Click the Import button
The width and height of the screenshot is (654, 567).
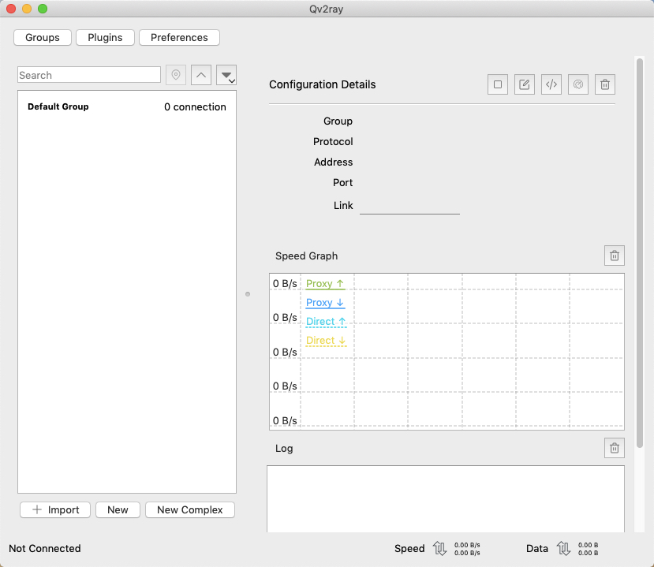coord(55,510)
